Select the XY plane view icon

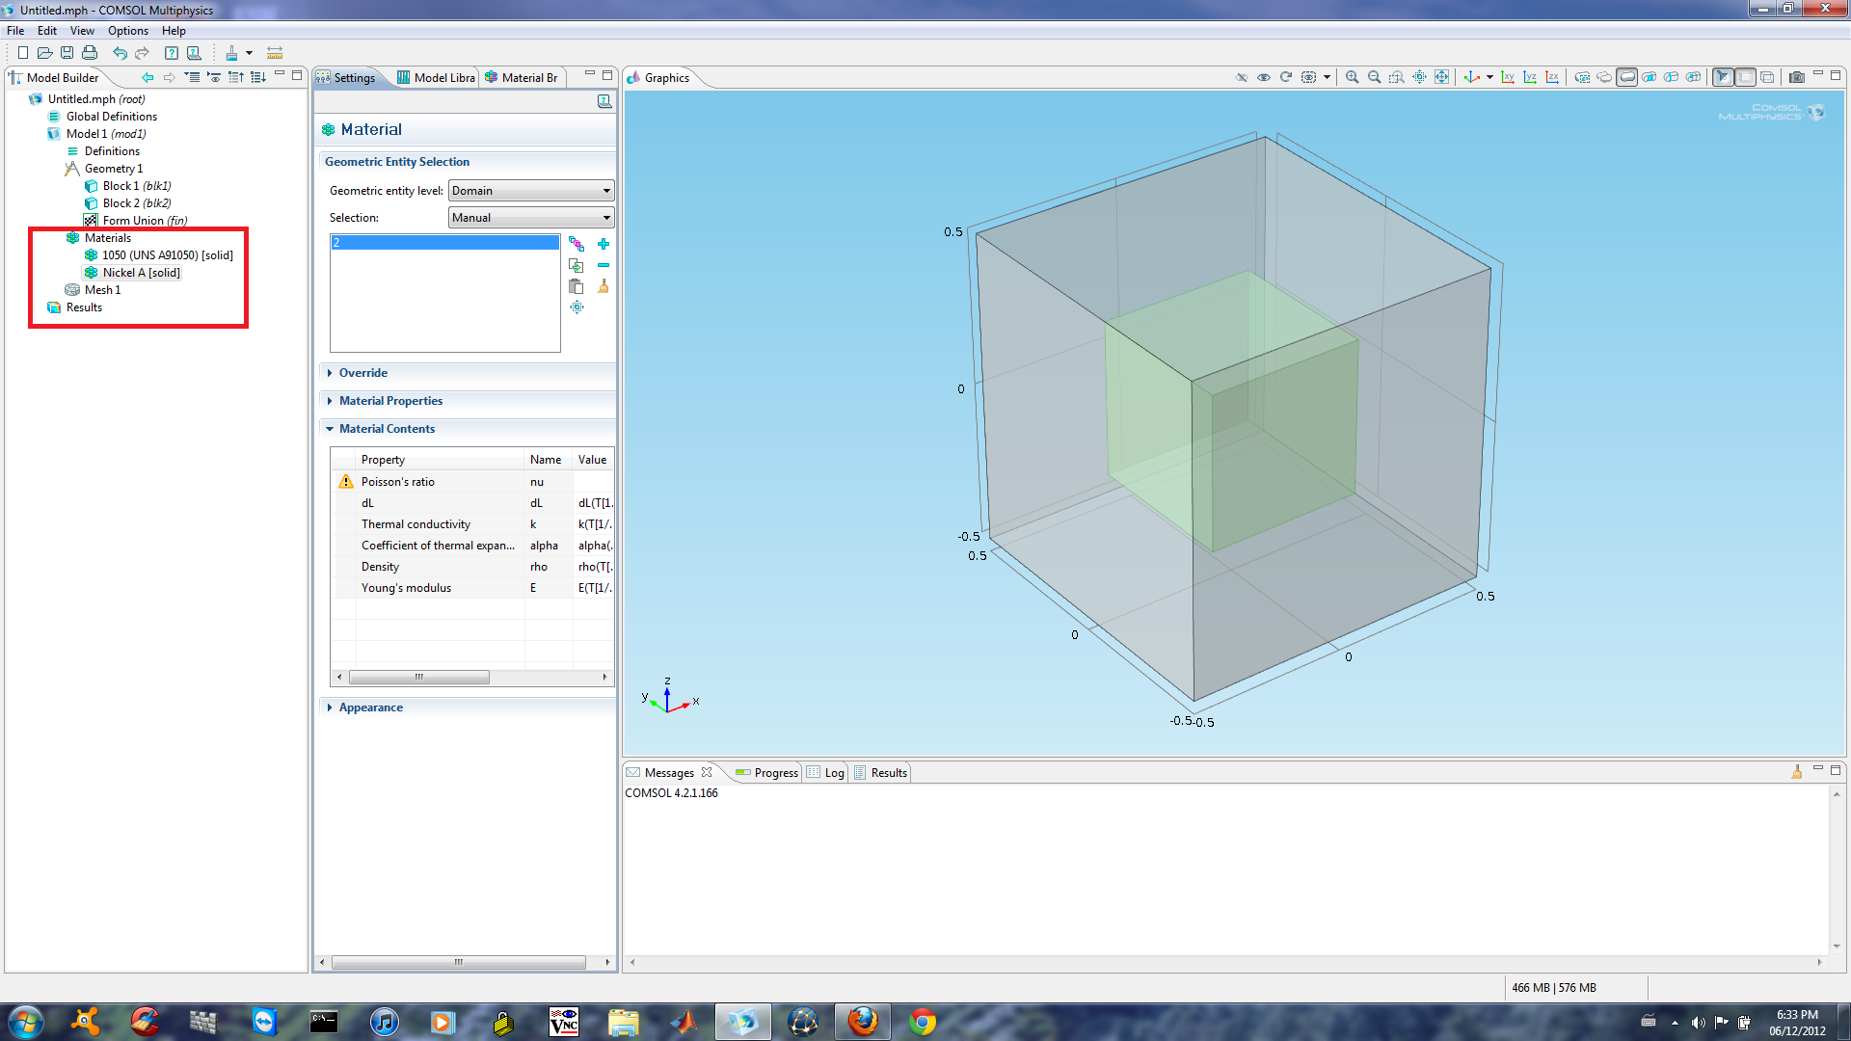[x=1508, y=78]
